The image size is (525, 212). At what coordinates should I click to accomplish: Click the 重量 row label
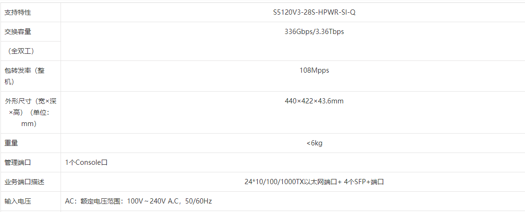[11, 143]
